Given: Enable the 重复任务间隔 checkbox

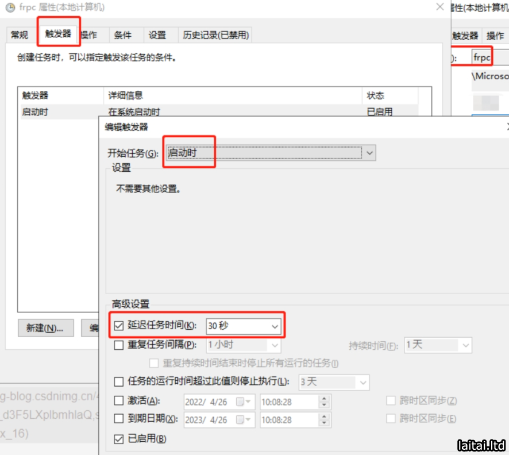Looking at the screenshot, I should [x=119, y=345].
